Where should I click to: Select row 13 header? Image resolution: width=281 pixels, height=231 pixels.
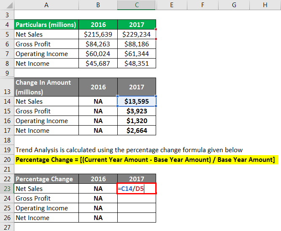click(7, 87)
